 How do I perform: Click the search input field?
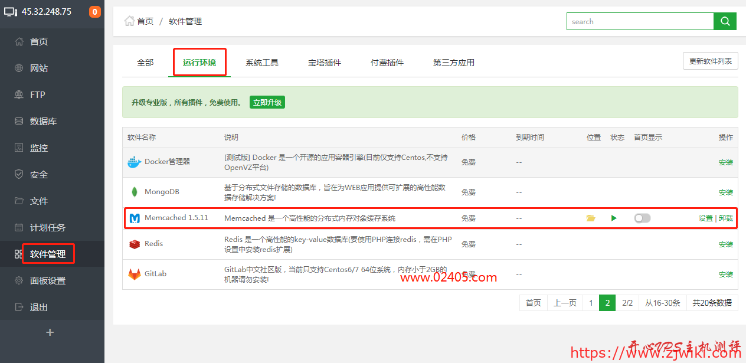pyautogui.click(x=640, y=21)
